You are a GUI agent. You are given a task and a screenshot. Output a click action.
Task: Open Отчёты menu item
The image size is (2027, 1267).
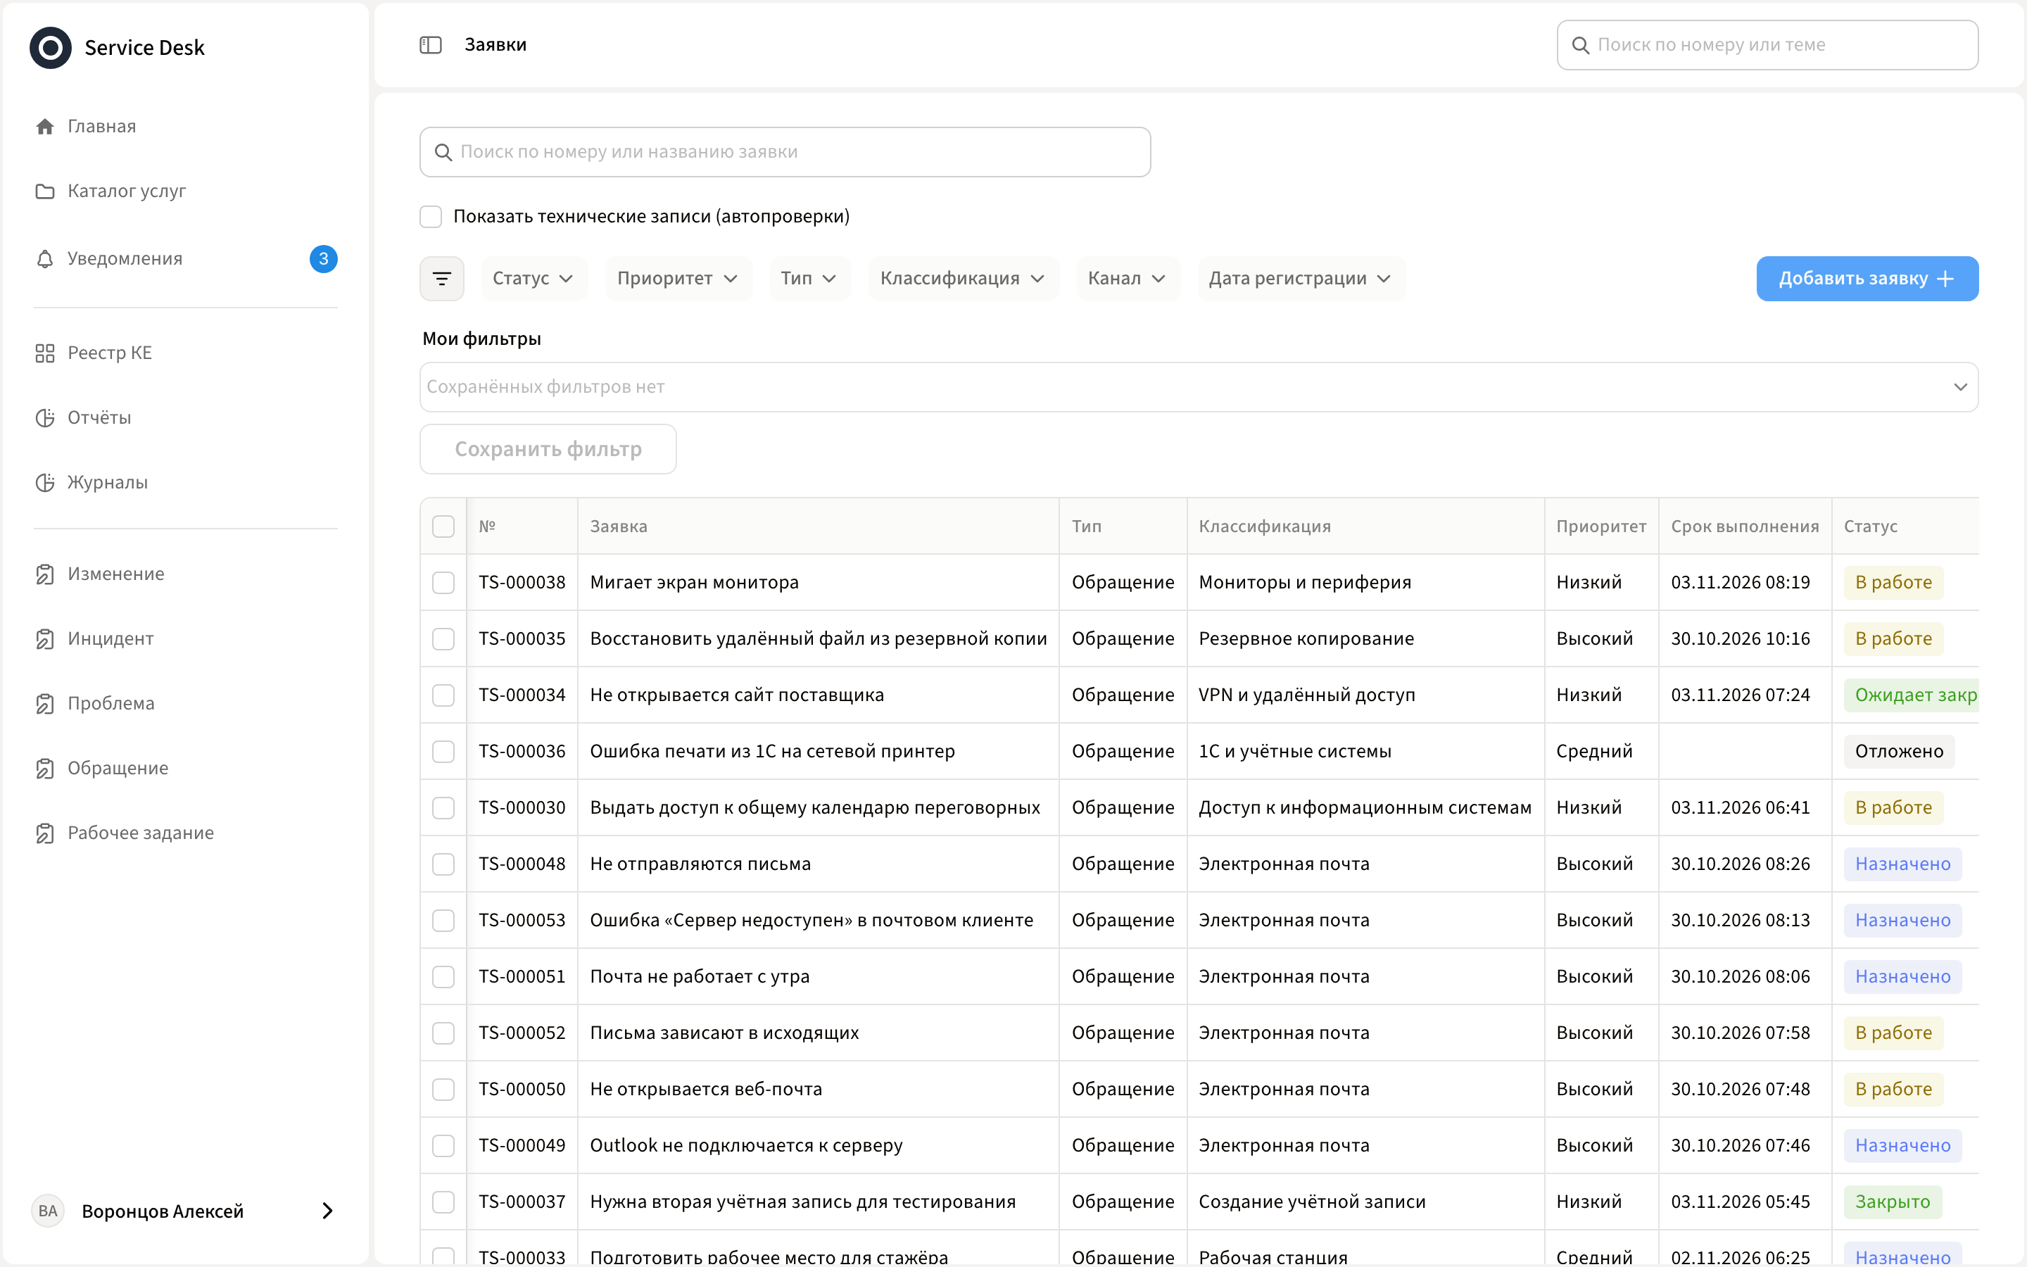point(99,417)
